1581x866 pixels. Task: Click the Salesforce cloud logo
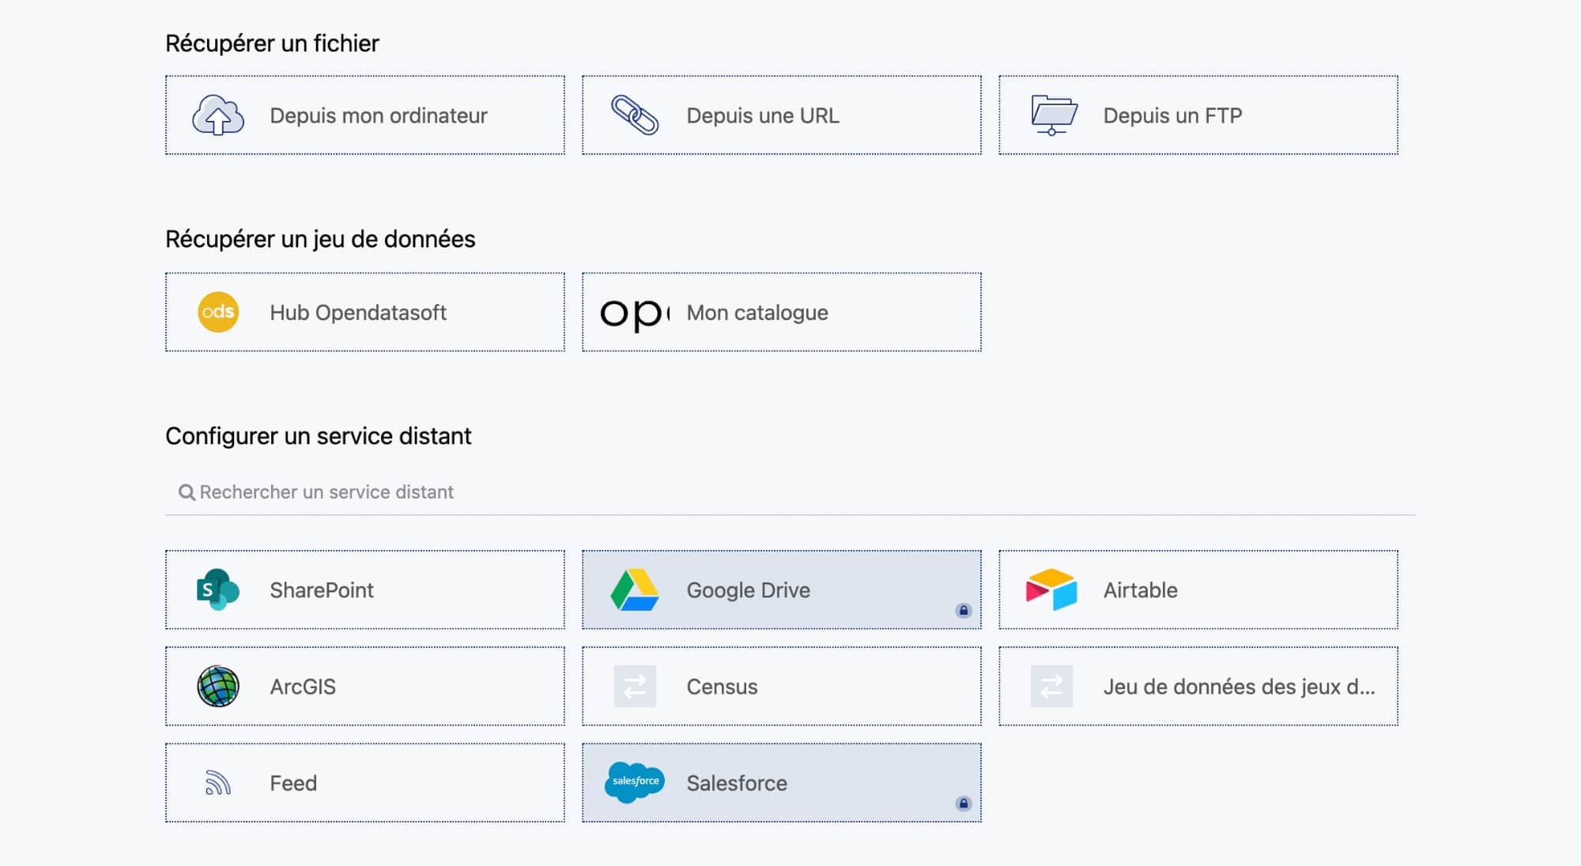(634, 782)
